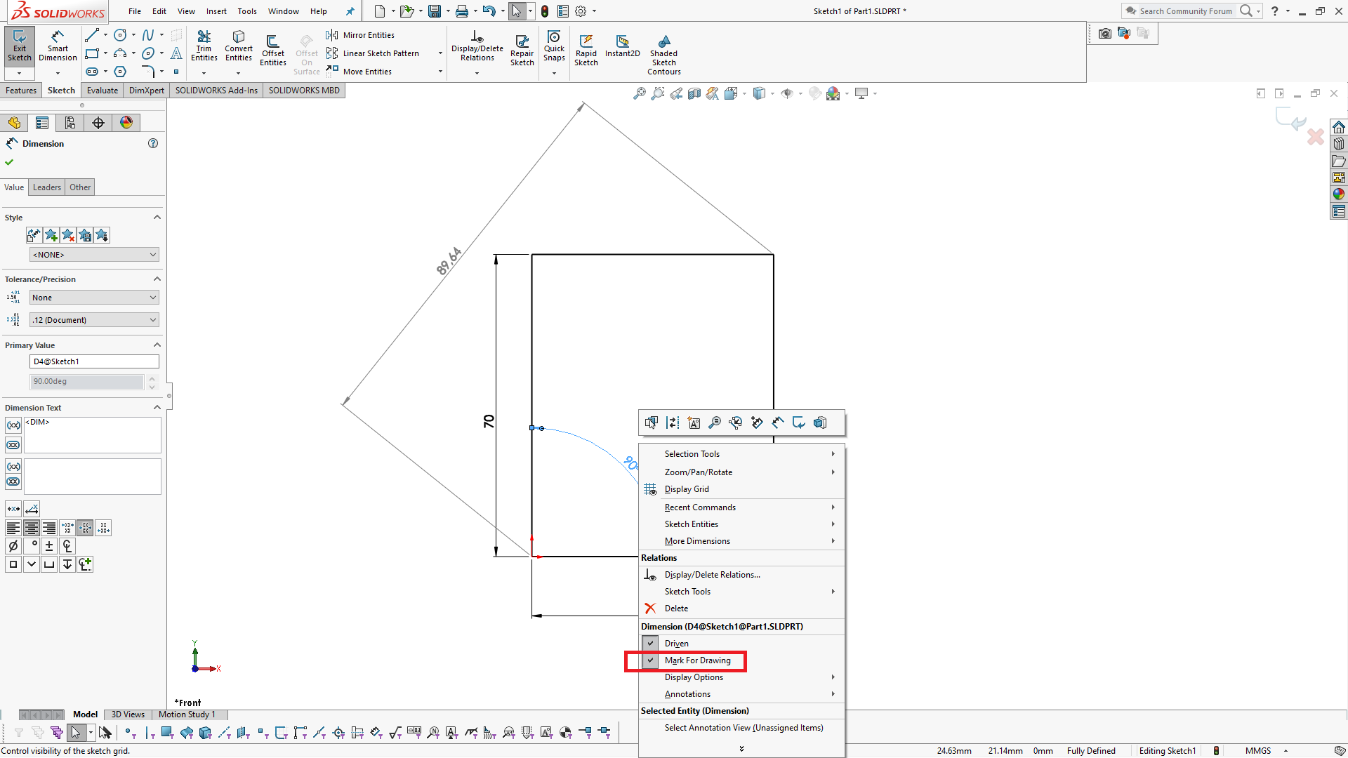Click Delete in the context menu
1348x758 pixels.
tap(676, 609)
